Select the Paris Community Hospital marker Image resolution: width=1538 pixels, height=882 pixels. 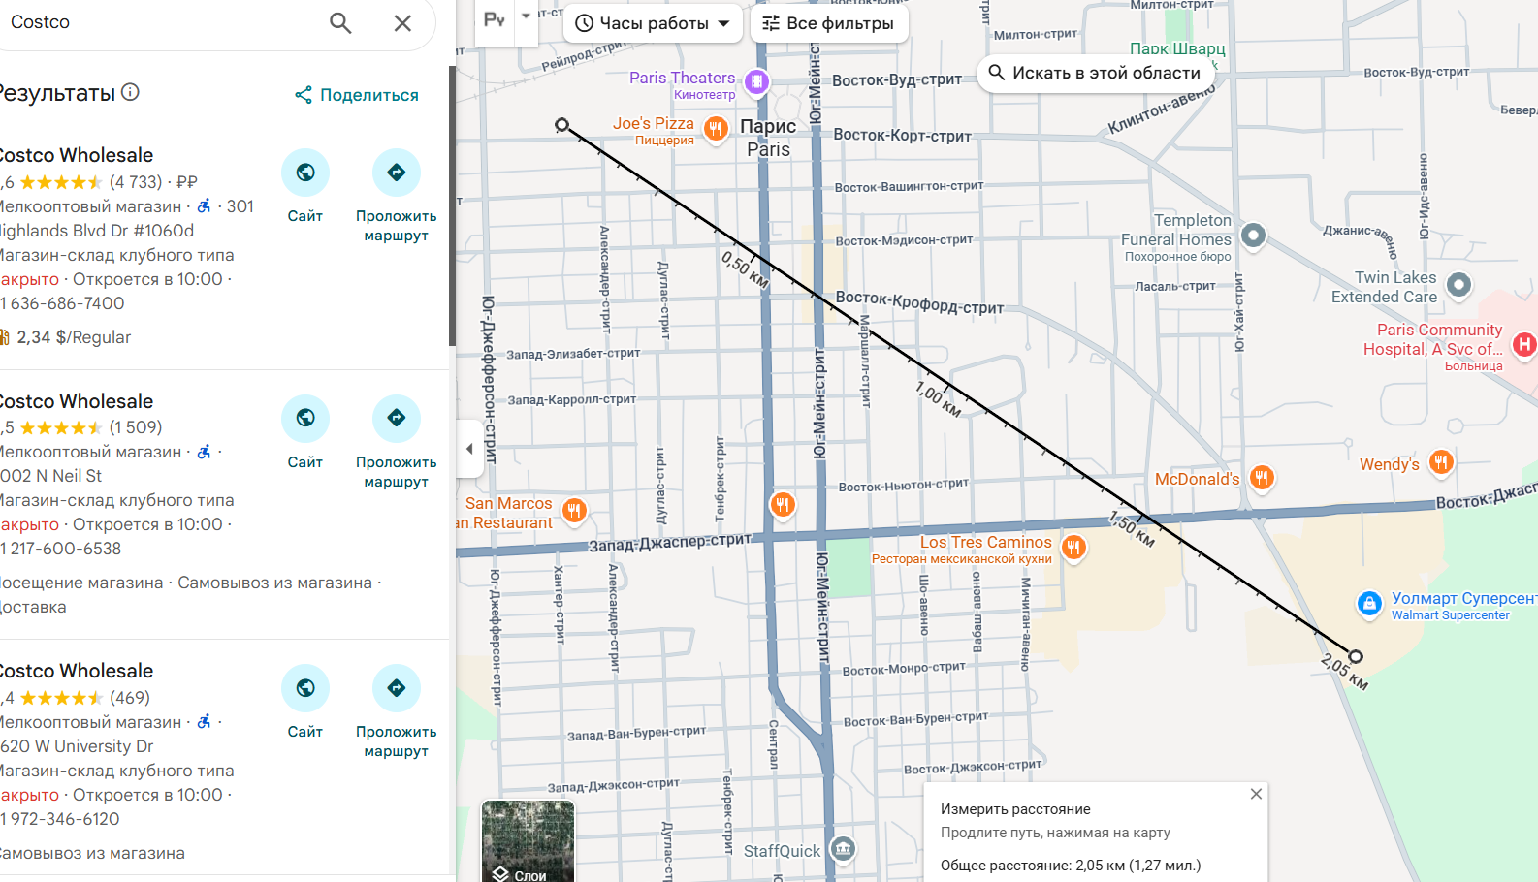1524,344
